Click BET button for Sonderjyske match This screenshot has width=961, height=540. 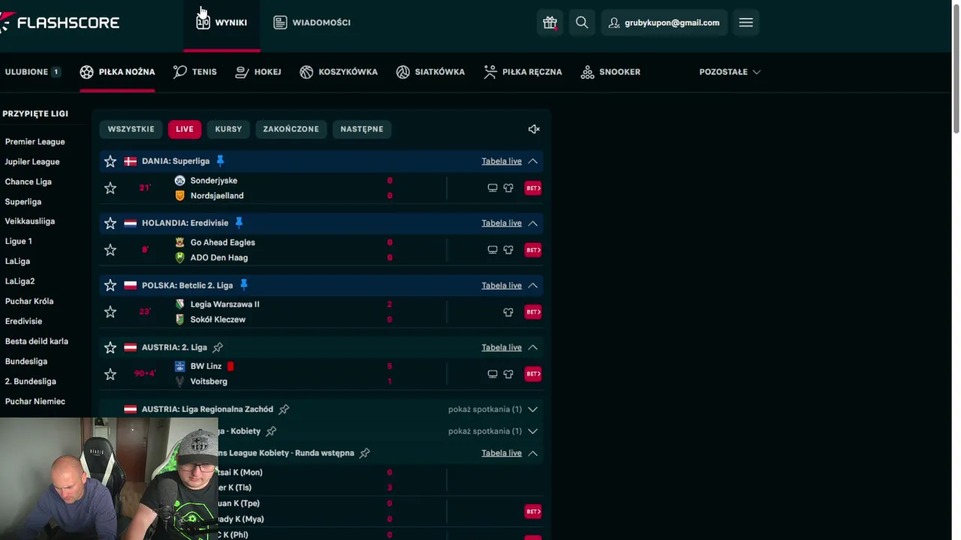tap(533, 188)
